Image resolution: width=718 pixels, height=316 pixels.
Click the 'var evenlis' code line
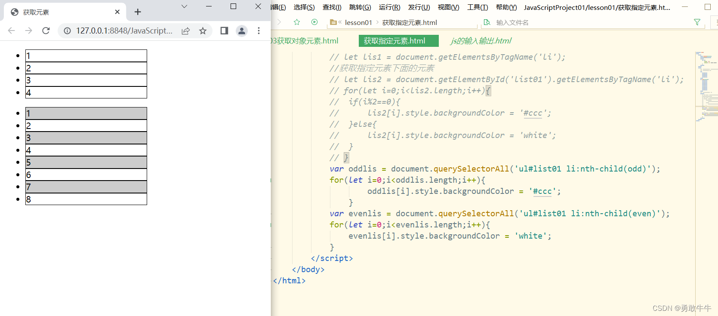tap(499, 214)
